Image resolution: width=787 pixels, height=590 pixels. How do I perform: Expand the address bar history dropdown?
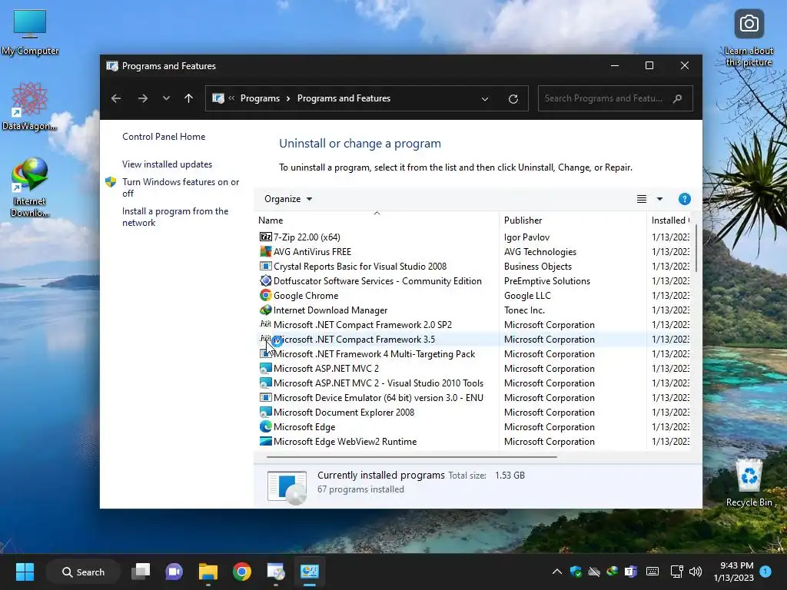point(485,99)
